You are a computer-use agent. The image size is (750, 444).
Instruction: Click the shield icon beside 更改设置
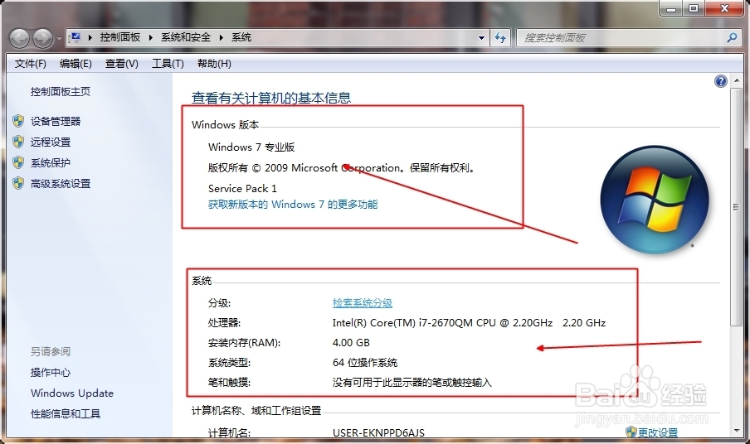point(631,432)
